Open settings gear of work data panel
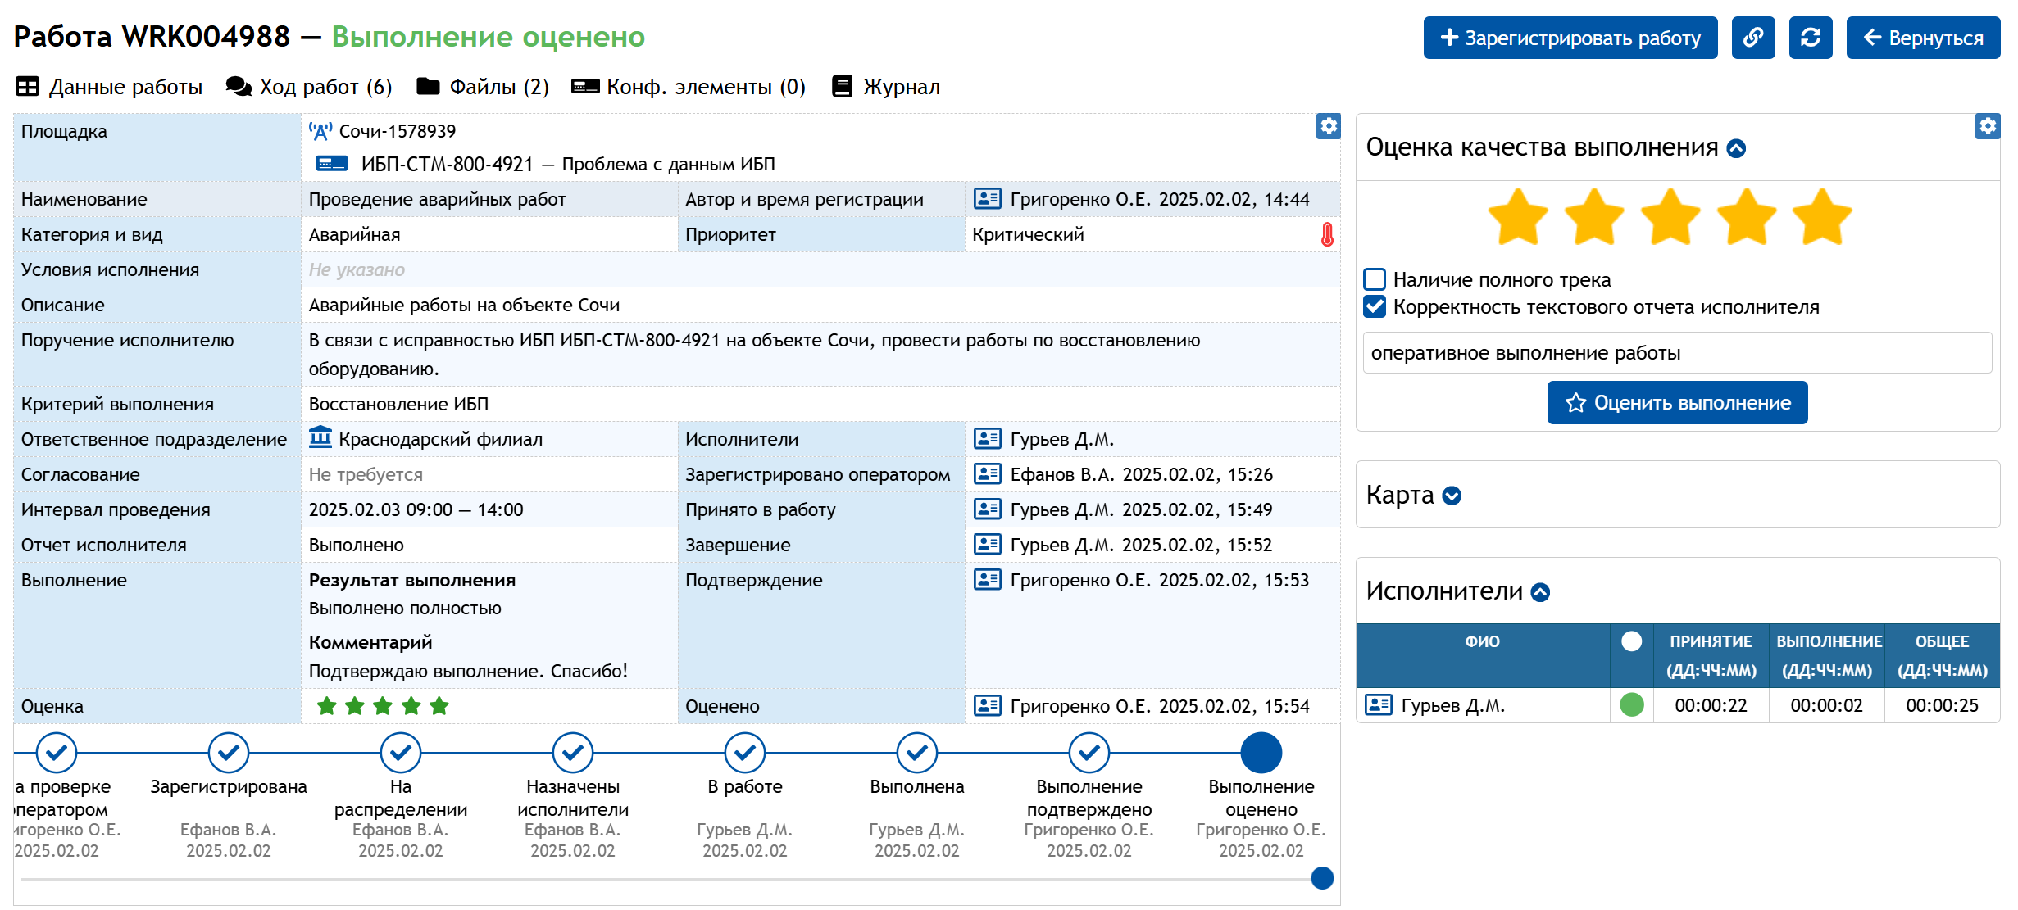 click(x=1328, y=126)
